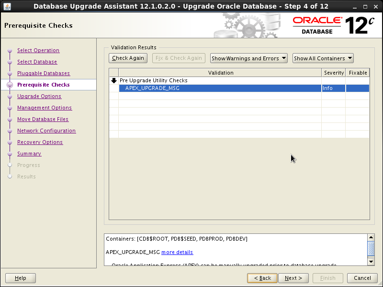Click the details pane scrollbar thumb

pyautogui.click(x=371, y=249)
